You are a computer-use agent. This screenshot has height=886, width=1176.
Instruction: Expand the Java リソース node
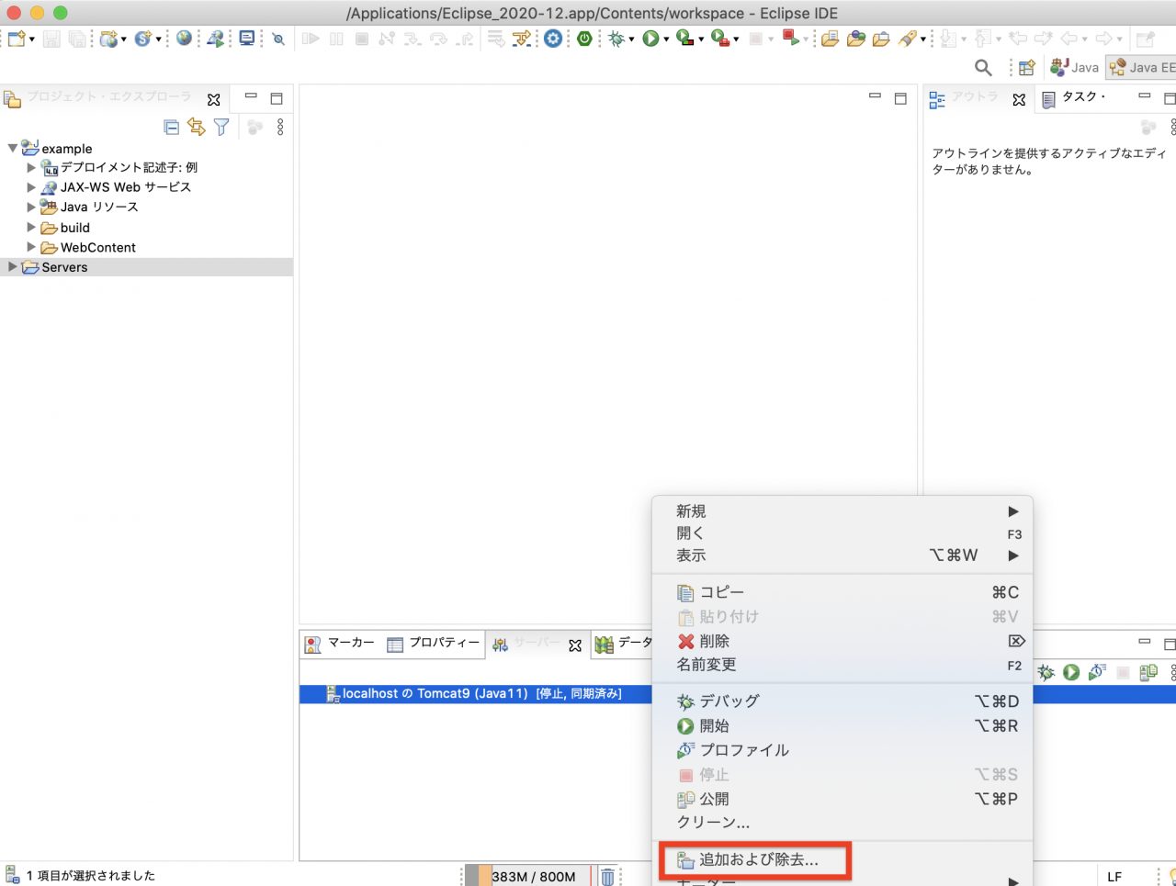pyautogui.click(x=31, y=207)
